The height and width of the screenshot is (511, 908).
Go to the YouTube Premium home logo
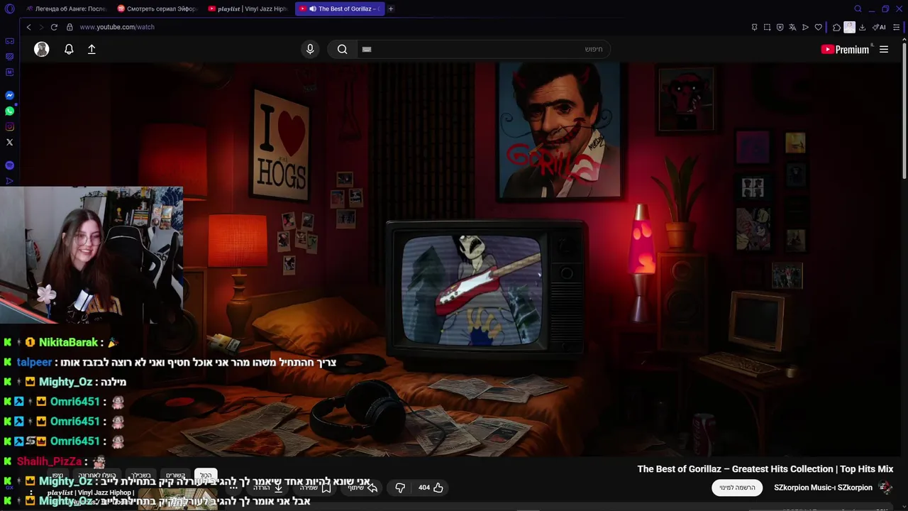(x=845, y=49)
